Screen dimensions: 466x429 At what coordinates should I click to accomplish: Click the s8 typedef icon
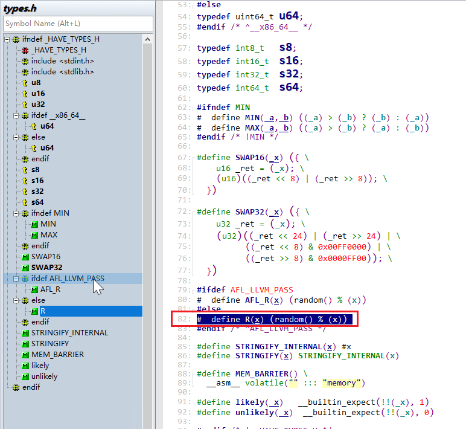25,170
